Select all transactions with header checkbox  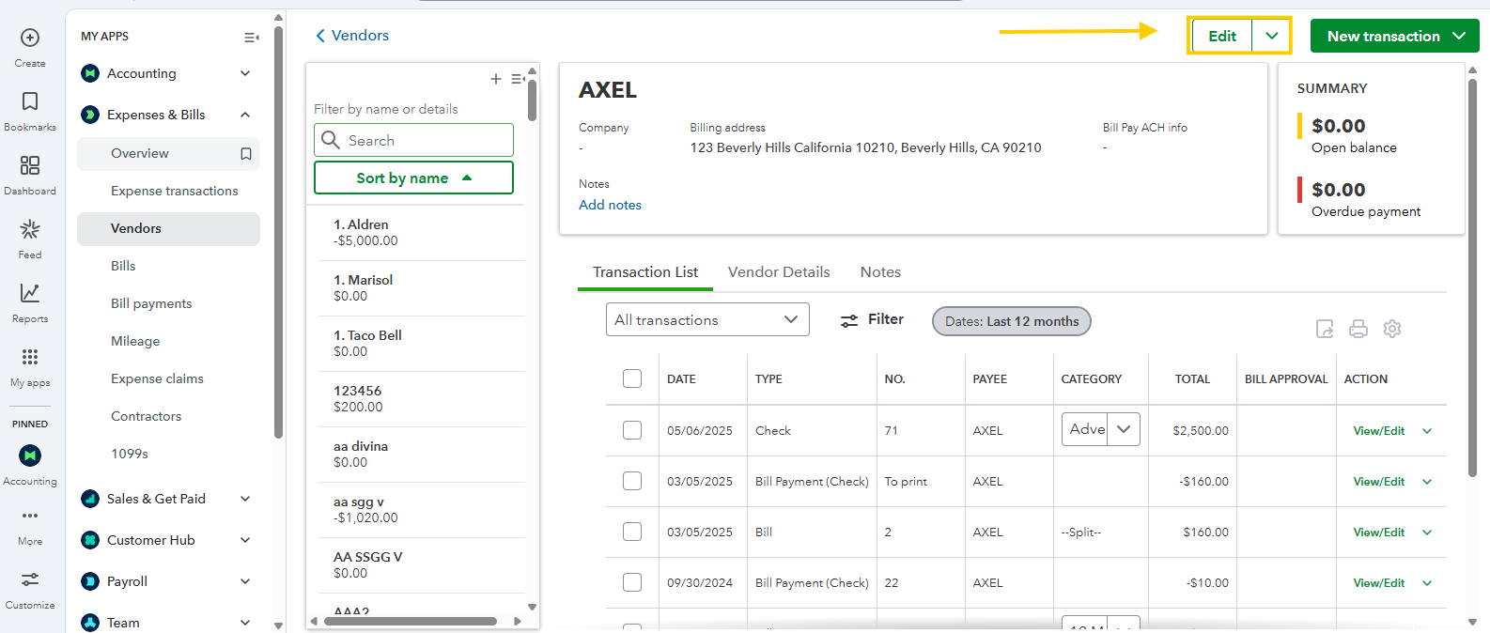pos(632,378)
